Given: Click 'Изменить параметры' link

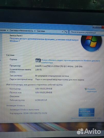Looking at the screenshot, I should click(91, 90).
